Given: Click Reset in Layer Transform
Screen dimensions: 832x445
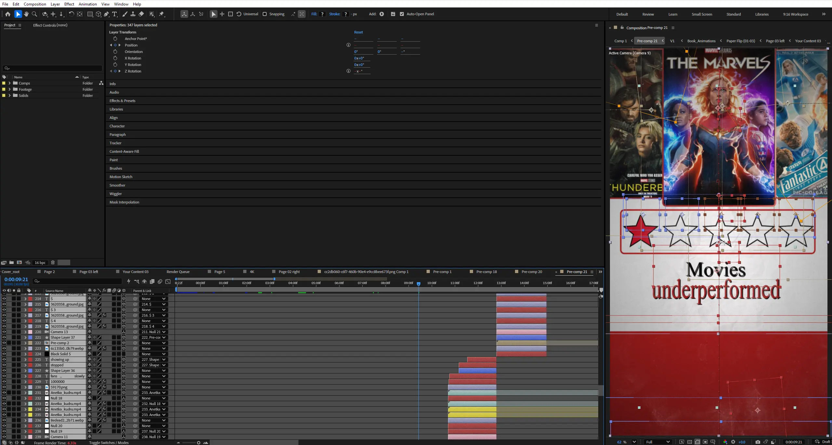Looking at the screenshot, I should 358,32.
